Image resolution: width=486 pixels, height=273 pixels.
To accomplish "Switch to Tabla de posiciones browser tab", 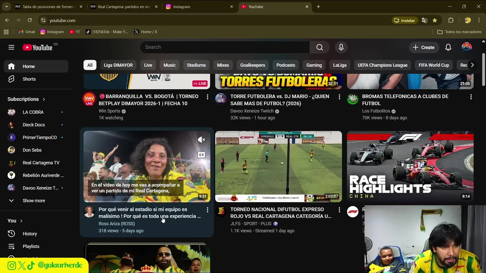I will pos(48,6).
